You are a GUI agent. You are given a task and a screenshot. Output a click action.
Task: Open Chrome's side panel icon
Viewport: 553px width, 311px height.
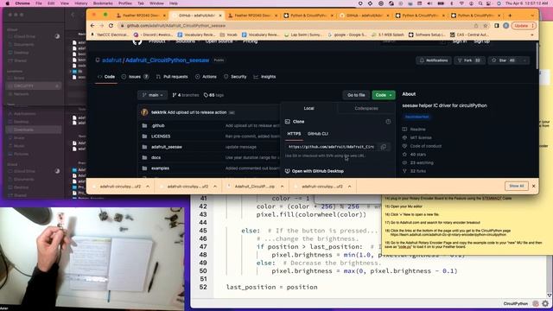497,26
